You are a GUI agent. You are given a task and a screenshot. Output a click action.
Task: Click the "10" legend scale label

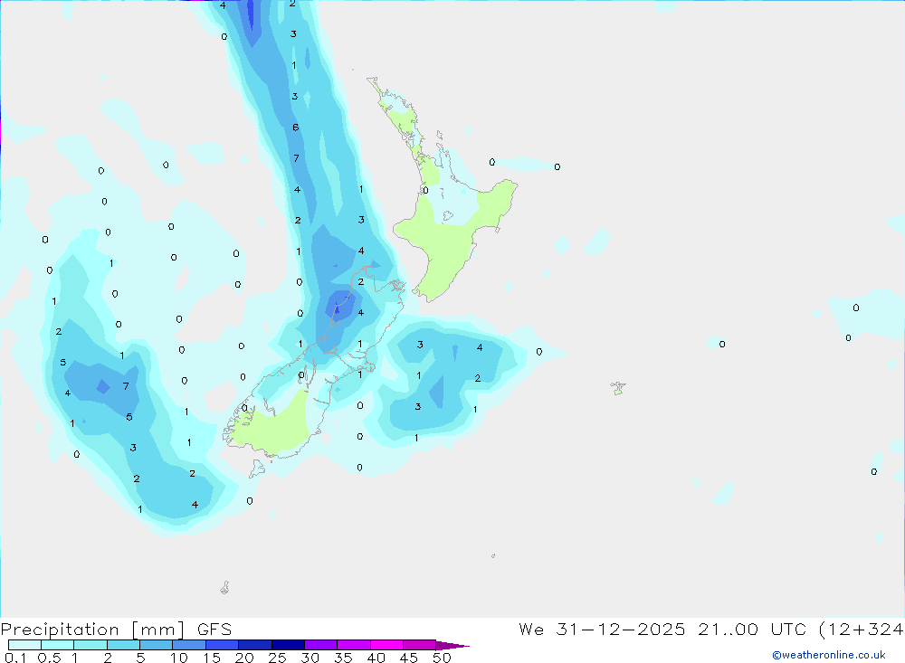click(179, 658)
